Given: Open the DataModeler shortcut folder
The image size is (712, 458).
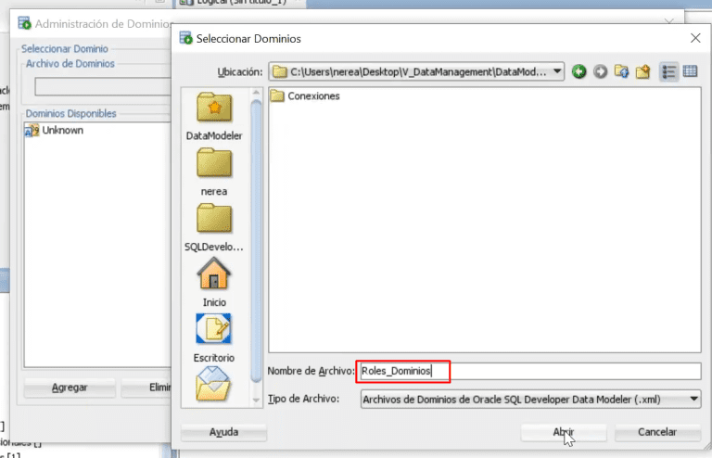Looking at the screenshot, I should coord(214,116).
